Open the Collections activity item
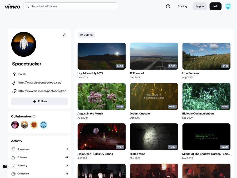This screenshot has width=237, height=178. pos(39,174)
